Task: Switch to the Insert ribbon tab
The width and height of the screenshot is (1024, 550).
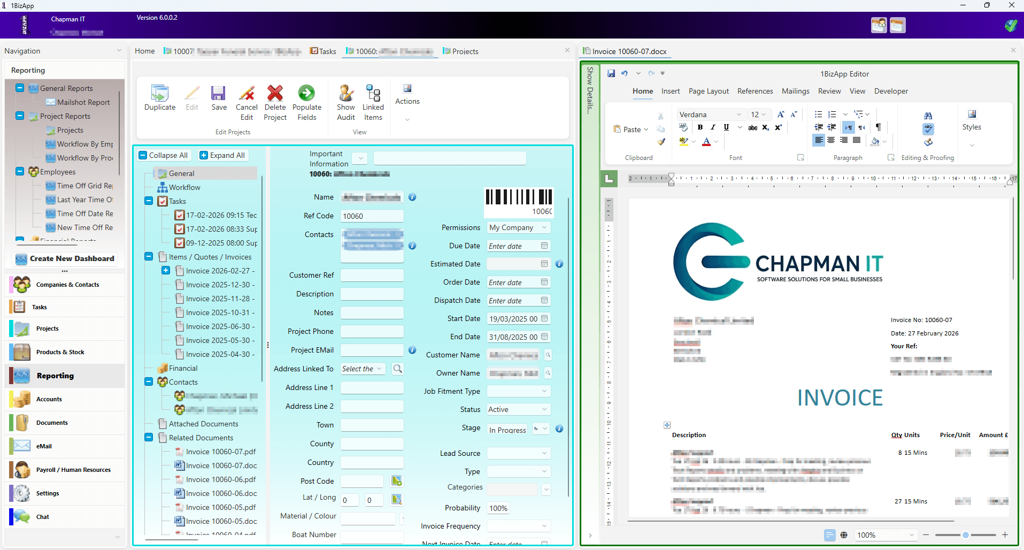Action: pyautogui.click(x=671, y=91)
